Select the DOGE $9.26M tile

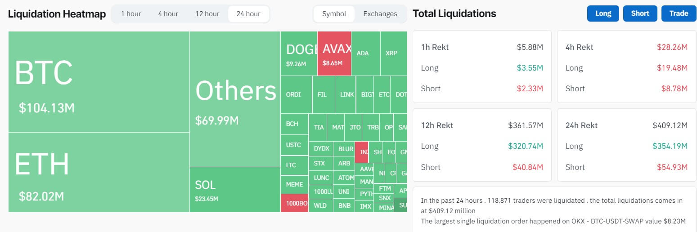[x=299, y=54]
